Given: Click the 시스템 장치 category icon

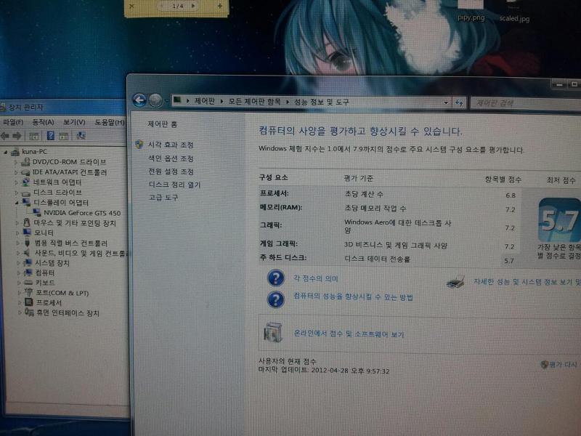Looking at the screenshot, I should [28, 263].
